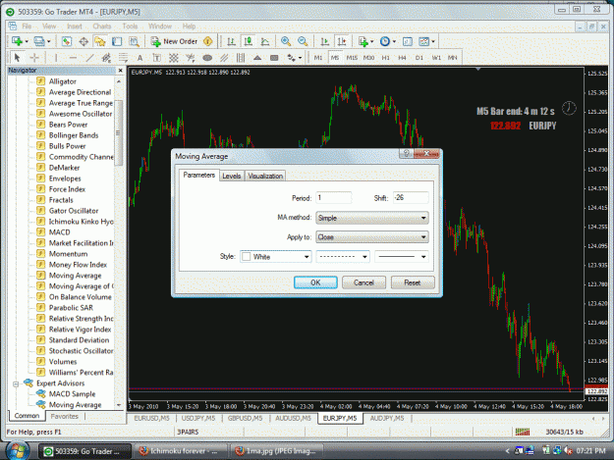This screenshot has height=460, width=614.
Task: Switch timeframe to M1
Action: [318, 58]
